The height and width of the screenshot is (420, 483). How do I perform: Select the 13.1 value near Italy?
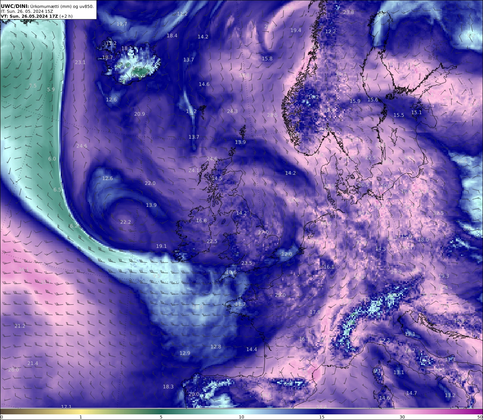coord(399,373)
